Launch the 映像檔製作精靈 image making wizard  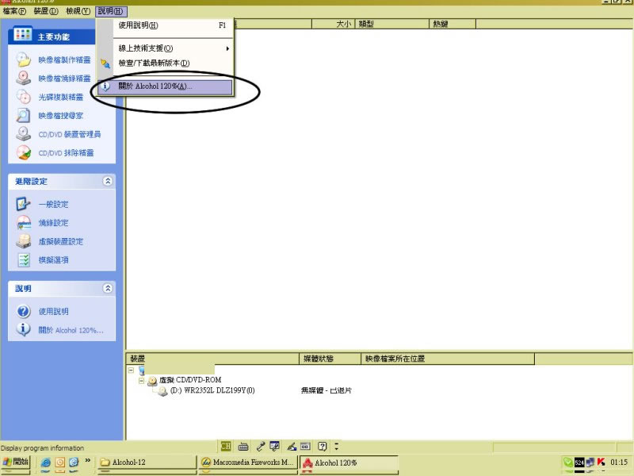click(64, 60)
